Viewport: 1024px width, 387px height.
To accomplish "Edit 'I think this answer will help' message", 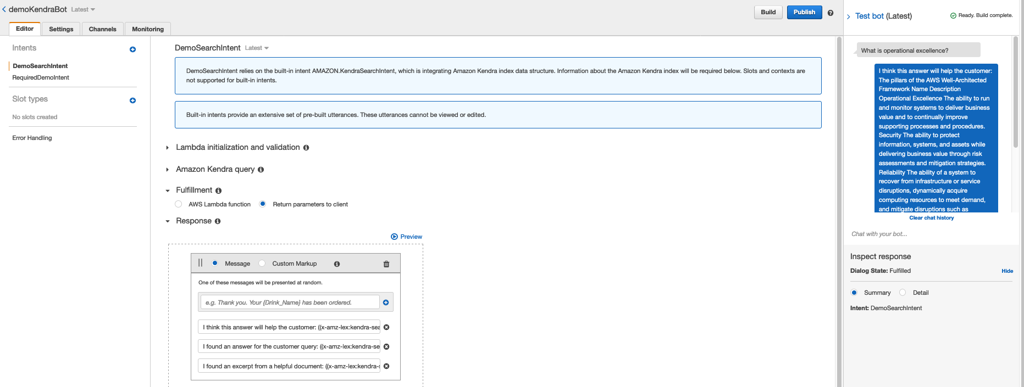I will coord(289,327).
